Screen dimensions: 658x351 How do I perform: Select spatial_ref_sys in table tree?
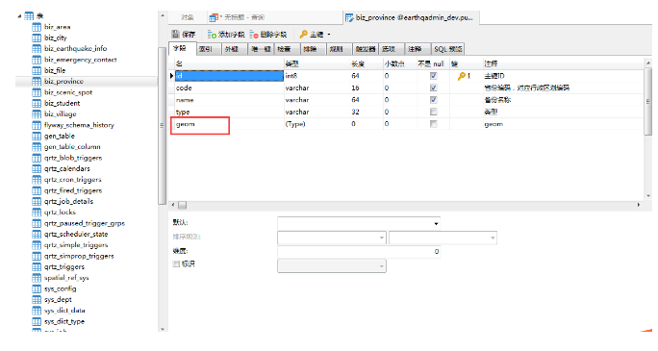(x=66, y=278)
